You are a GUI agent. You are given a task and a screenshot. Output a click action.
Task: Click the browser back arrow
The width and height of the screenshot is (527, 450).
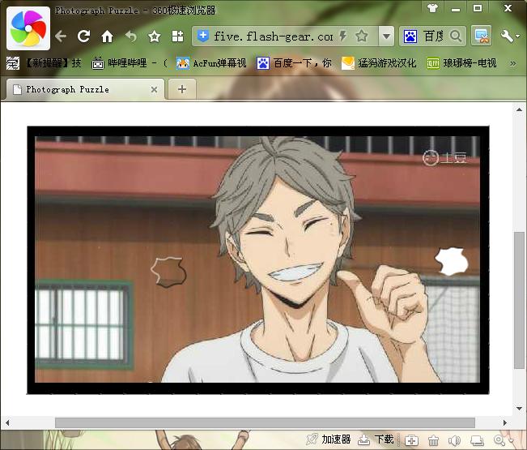(61, 36)
